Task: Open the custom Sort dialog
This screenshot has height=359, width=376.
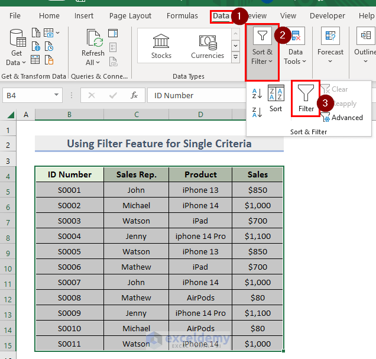Action: point(275,99)
